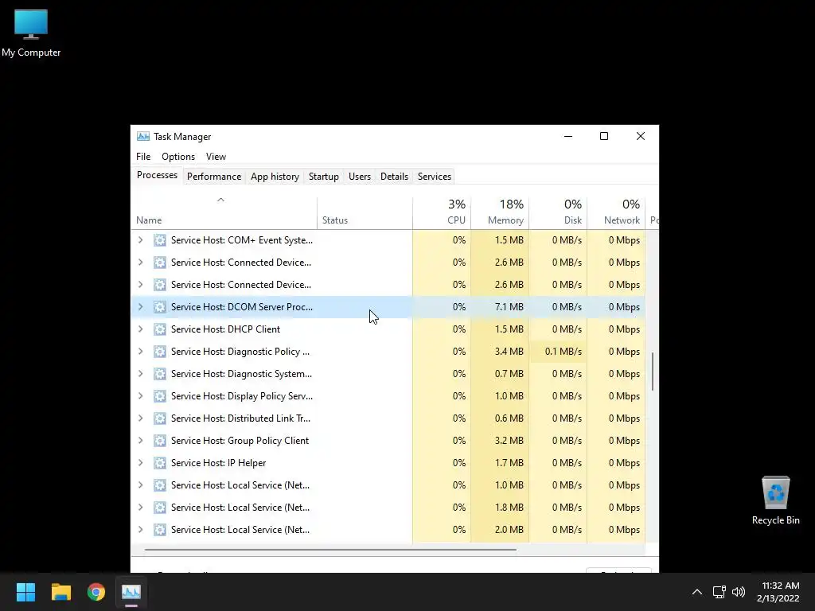Screen dimensions: 815x611
Task: Expand the COM+ Event System service host
Action: coord(140,240)
